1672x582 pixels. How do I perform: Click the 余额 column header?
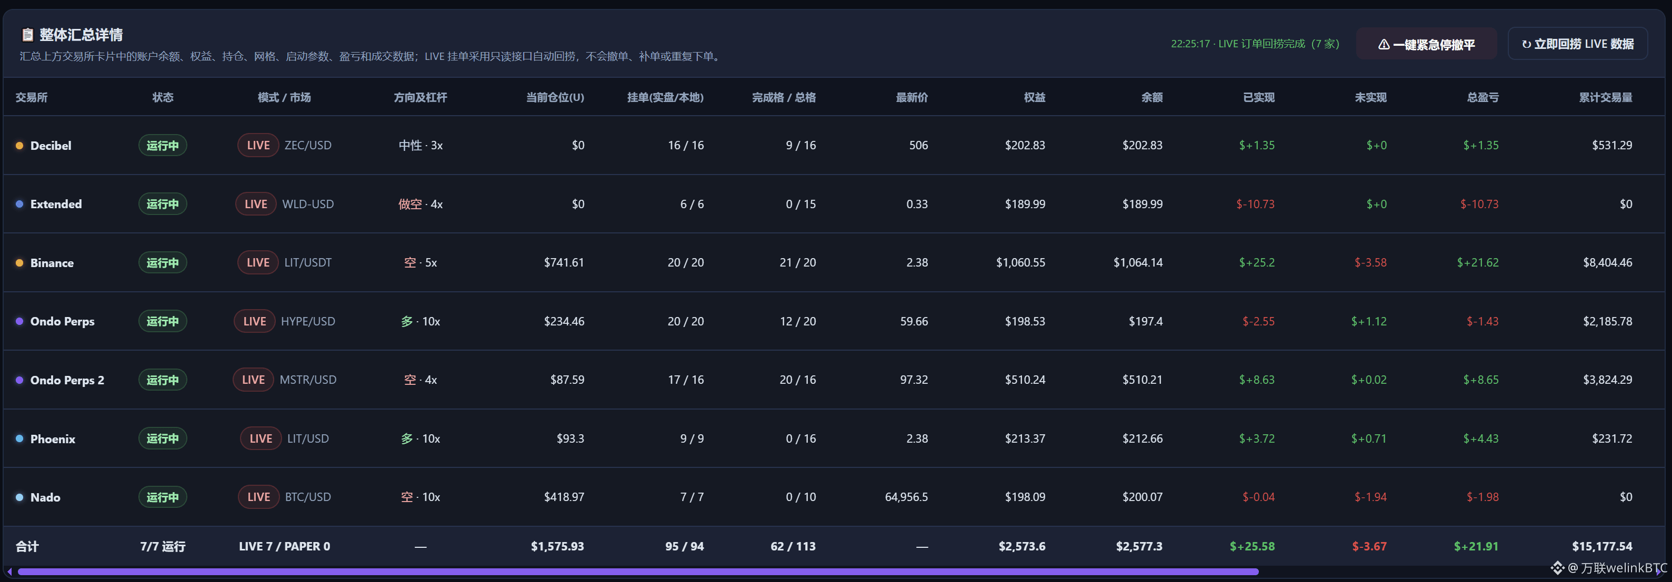[x=1152, y=97]
